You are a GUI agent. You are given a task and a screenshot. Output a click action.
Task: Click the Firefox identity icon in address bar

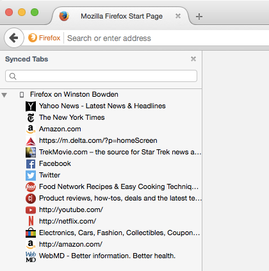coord(33,38)
